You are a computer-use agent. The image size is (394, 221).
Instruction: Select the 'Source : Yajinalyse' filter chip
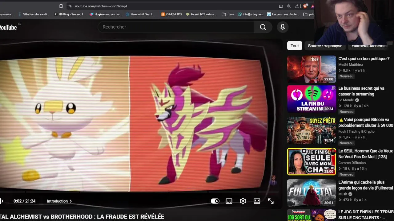coord(325,46)
